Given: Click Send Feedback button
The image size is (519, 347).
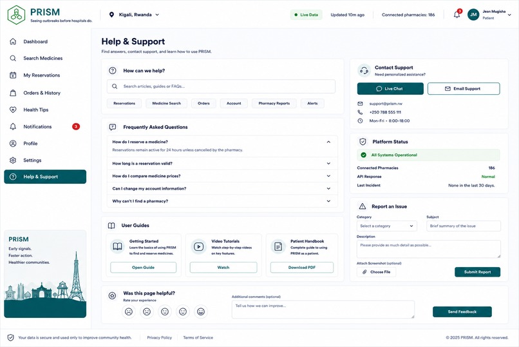Looking at the screenshot, I should (x=462, y=312).
